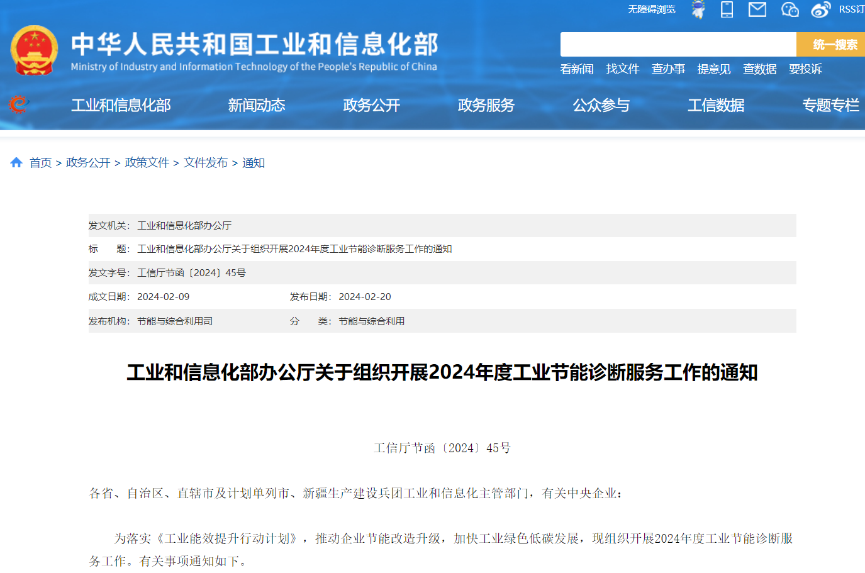Click the home icon in breadcrumb
The image size is (865, 573).
[16, 163]
